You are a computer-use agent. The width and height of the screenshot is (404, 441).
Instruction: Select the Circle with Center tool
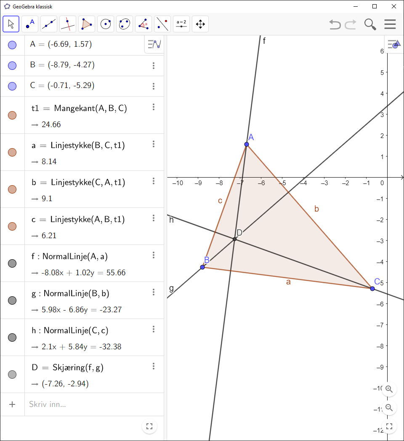[x=106, y=24]
